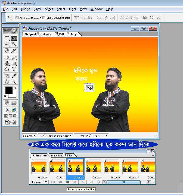
Task: Swap foreground and background colors
Action: [x=15, y=87]
